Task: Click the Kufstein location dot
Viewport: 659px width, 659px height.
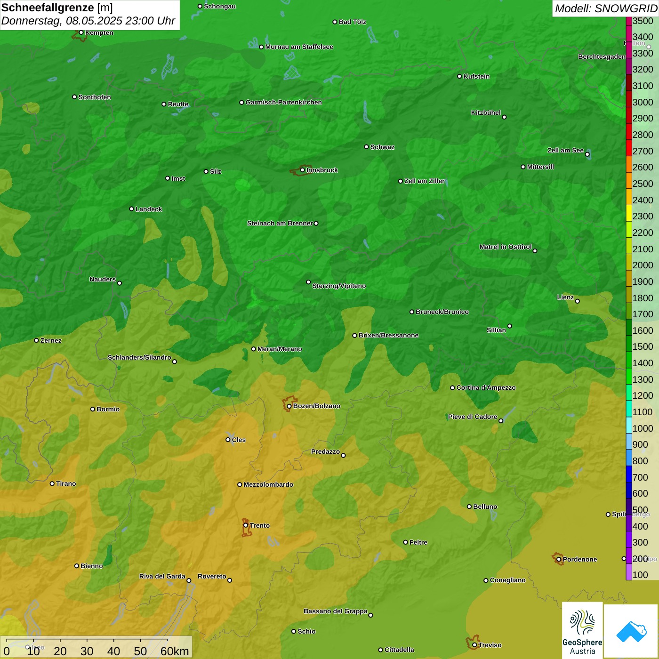Action: (x=459, y=76)
